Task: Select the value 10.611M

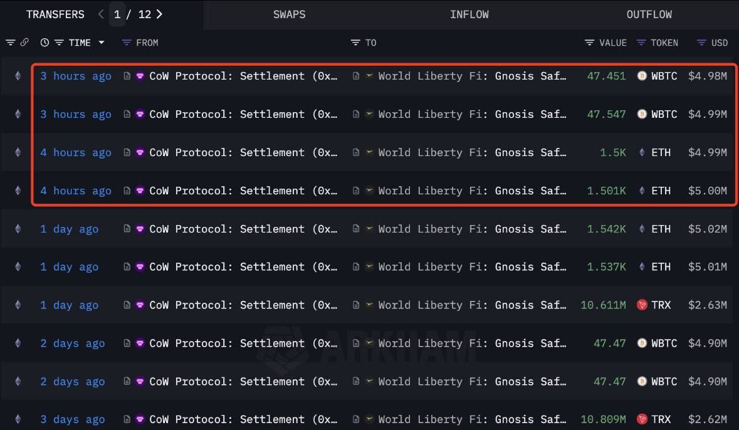Action: 603,305
